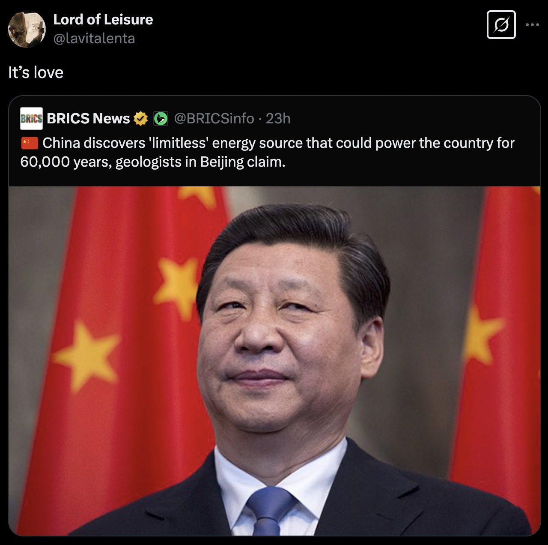Open the three-dot more options menu
Screen dimensions: 548x545
[x=532, y=25]
